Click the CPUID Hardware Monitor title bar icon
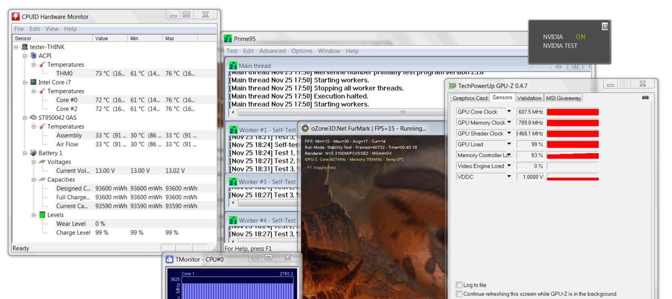 [16, 16]
